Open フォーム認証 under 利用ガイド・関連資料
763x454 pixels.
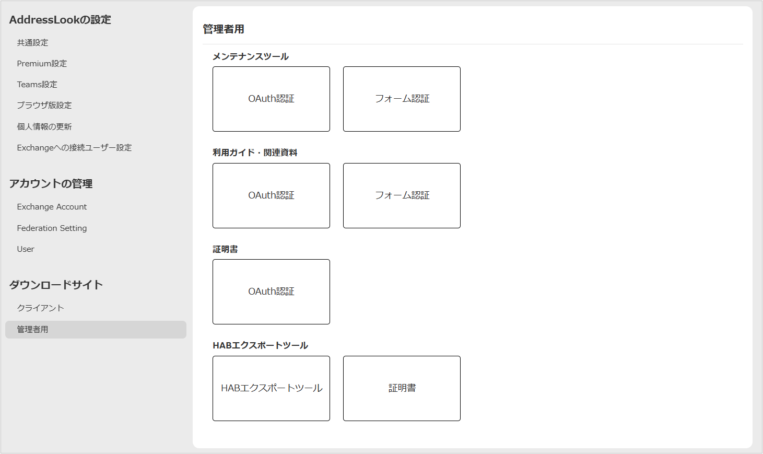(x=402, y=195)
